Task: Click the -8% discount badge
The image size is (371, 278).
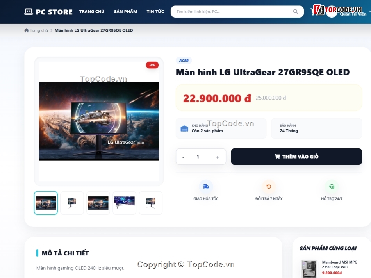Action: click(x=152, y=65)
